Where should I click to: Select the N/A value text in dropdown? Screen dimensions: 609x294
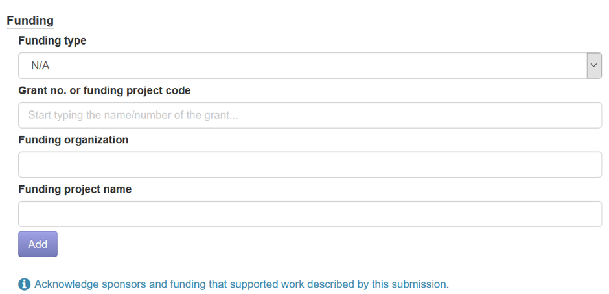[x=40, y=66]
